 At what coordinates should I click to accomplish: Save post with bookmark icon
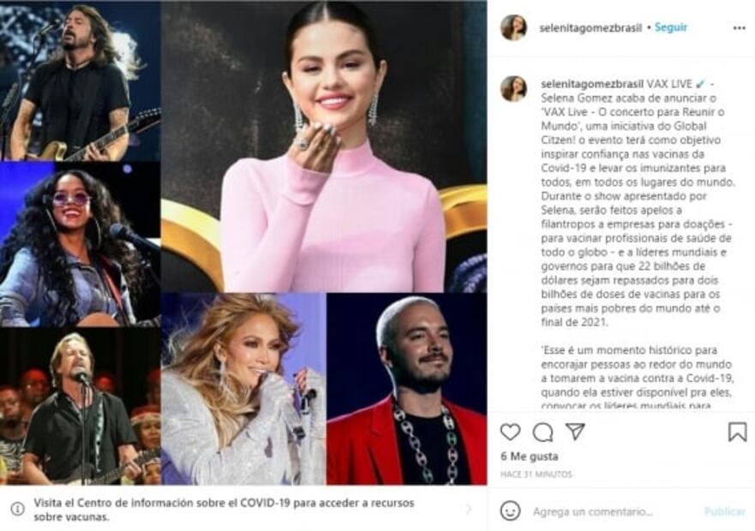[737, 432]
